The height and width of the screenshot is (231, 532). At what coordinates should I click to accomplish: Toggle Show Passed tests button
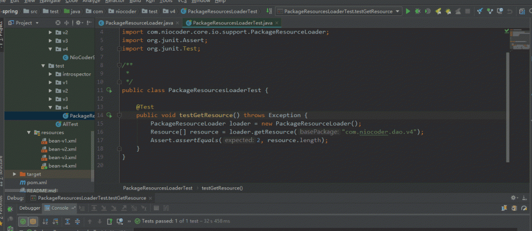(x=23, y=221)
